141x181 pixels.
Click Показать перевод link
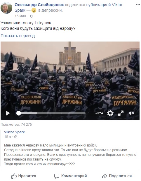[18, 36]
